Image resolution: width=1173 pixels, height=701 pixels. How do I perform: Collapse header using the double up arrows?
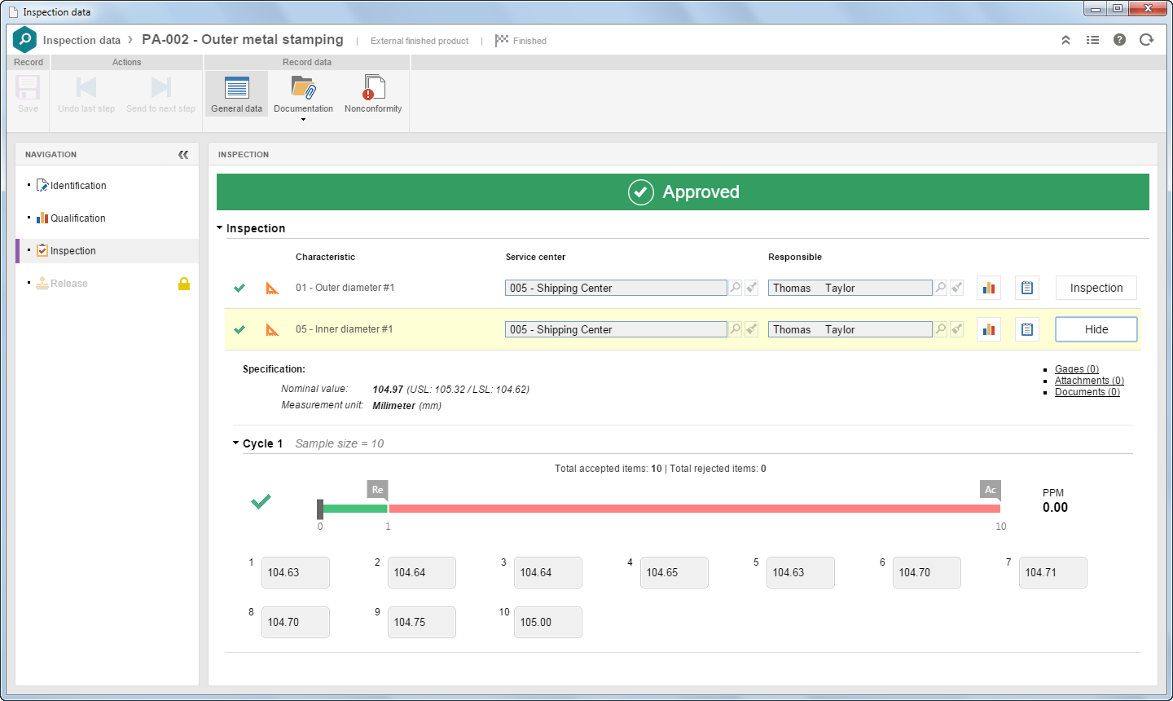point(1065,40)
